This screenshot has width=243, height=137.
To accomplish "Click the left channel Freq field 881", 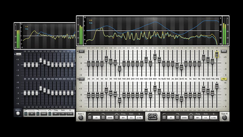I will pyautogui.click(x=122, y=118).
